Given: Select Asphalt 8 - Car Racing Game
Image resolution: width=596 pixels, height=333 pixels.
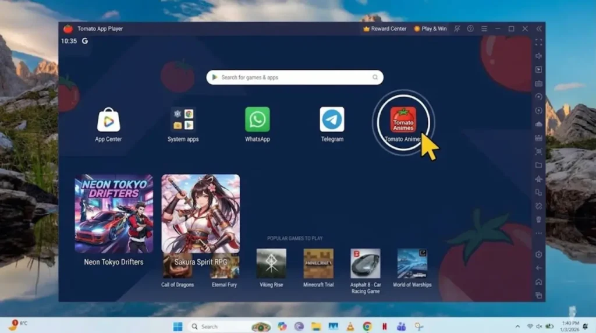Looking at the screenshot, I should point(366,264).
